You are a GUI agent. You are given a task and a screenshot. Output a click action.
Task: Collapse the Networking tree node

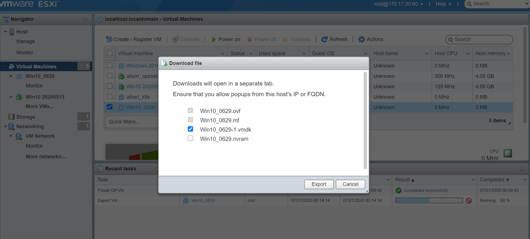click(5, 127)
